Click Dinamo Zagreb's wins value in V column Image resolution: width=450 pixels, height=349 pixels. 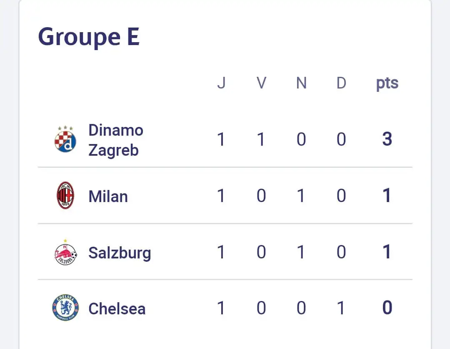(x=261, y=139)
